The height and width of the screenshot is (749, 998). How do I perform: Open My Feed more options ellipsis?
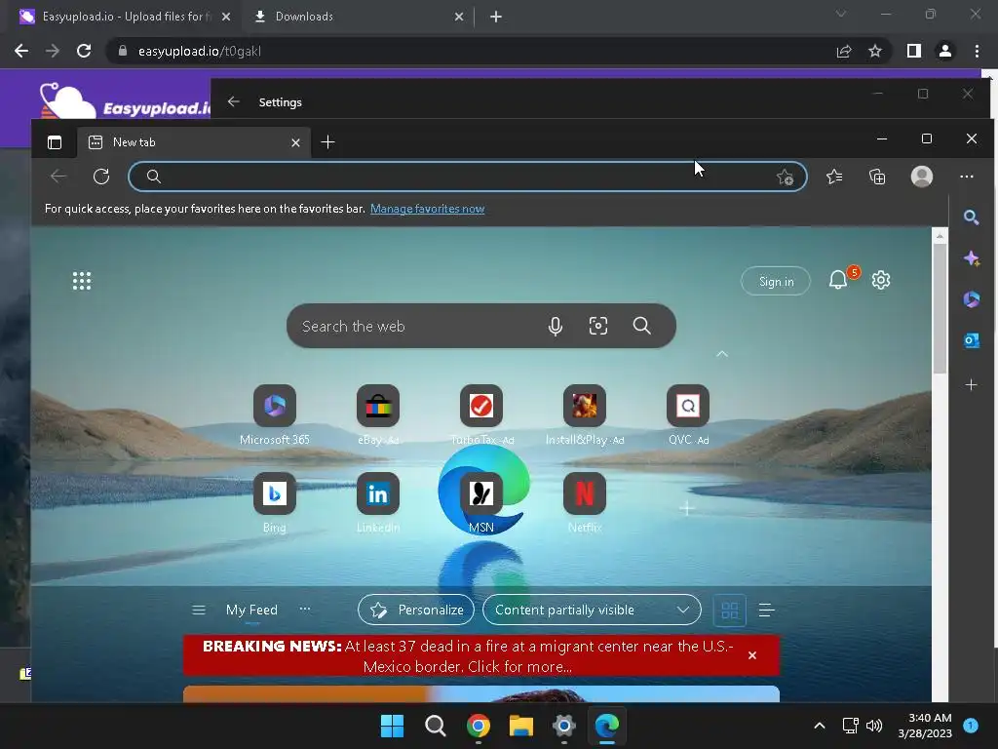(305, 609)
